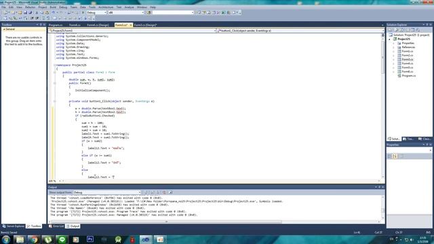434x244 pixels.
Task: Toggle auto-hide pin on Properties panel
Action: [427, 144]
